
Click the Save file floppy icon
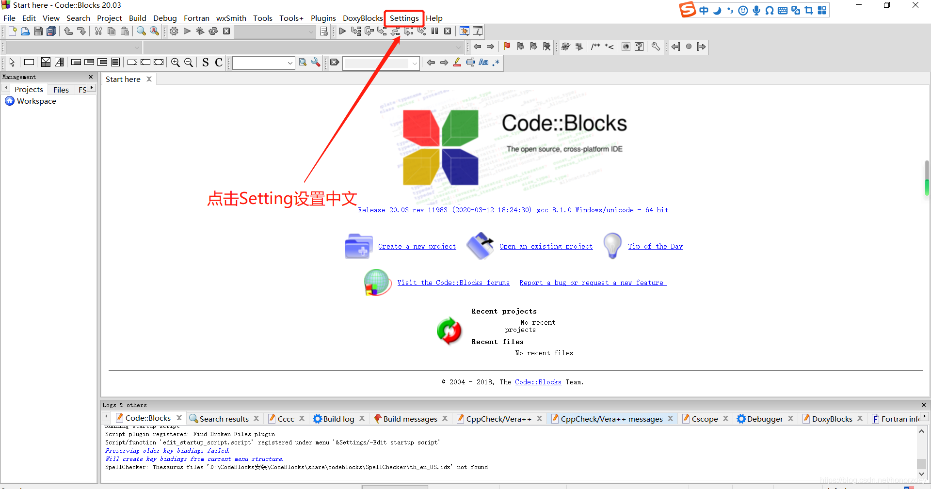[x=38, y=32]
